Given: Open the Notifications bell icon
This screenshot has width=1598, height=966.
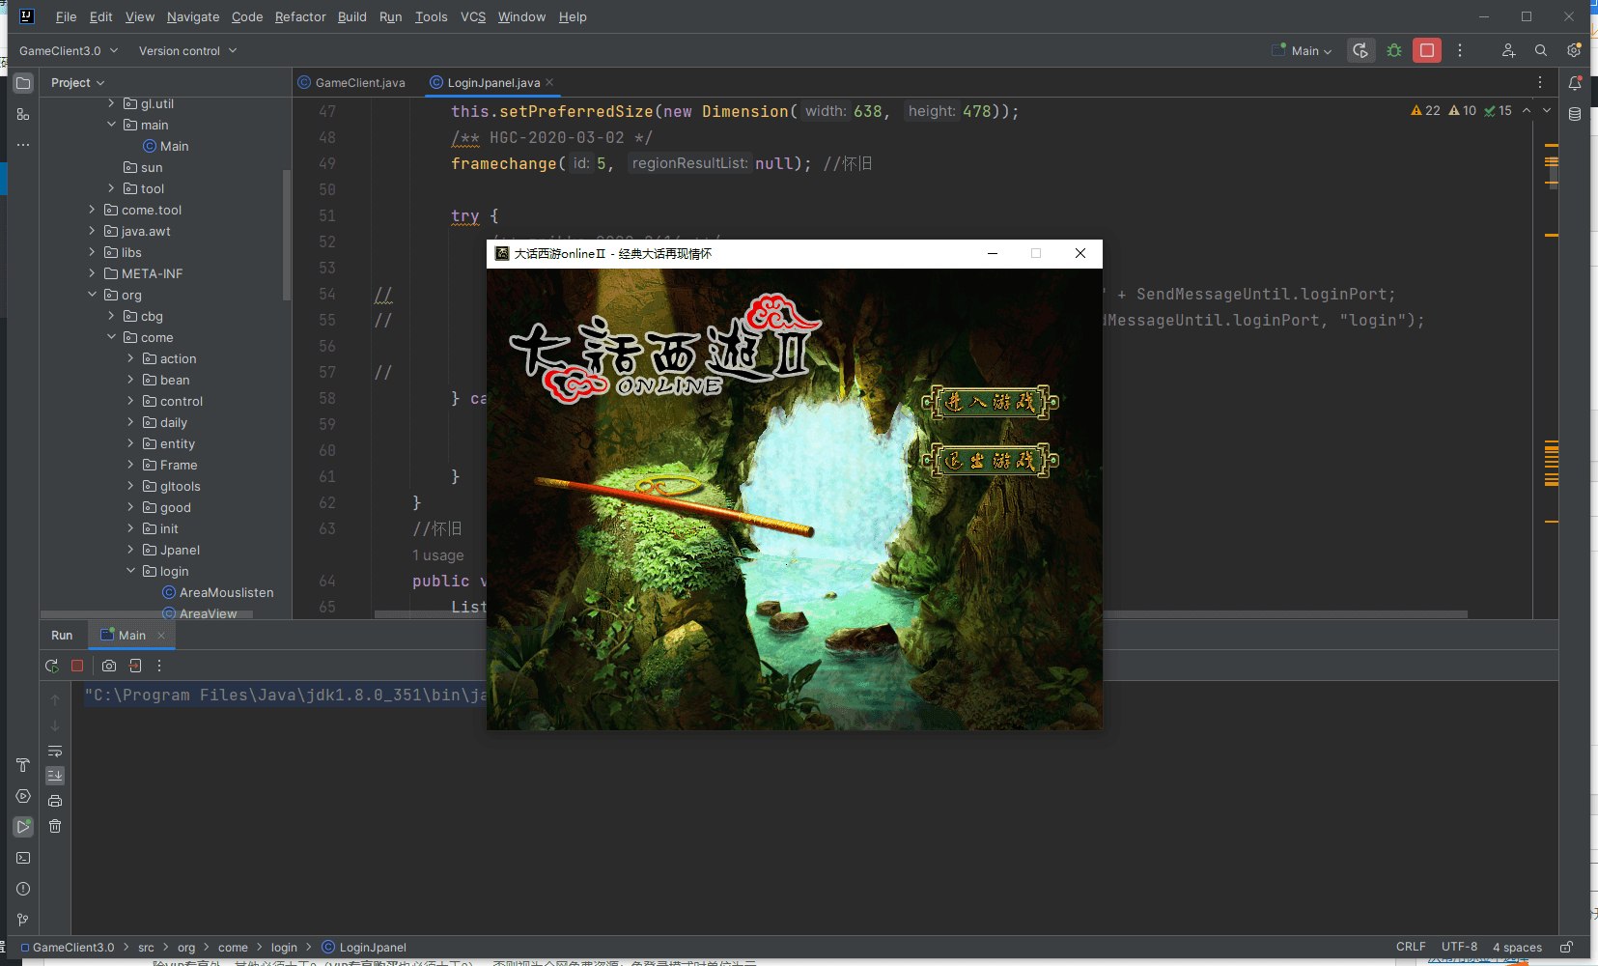Looking at the screenshot, I should coord(1575,83).
